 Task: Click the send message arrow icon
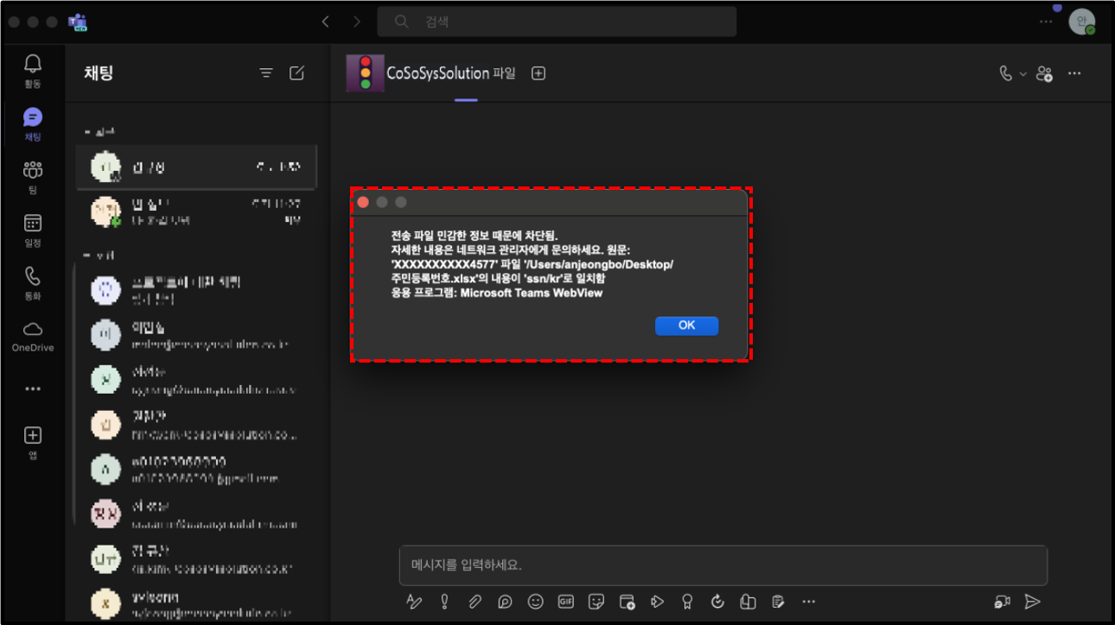(x=1032, y=602)
